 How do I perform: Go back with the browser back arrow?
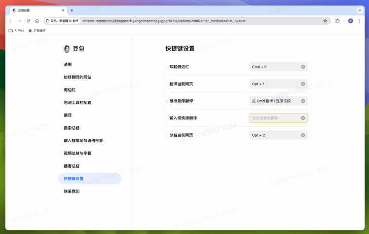pos(11,21)
